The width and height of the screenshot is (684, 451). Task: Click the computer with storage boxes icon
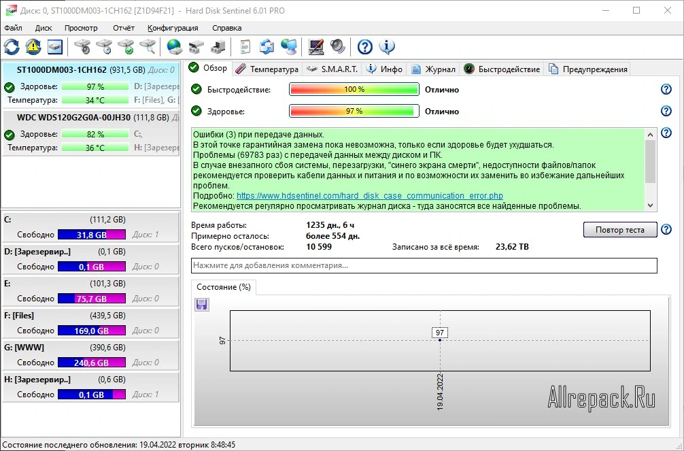coord(218,47)
